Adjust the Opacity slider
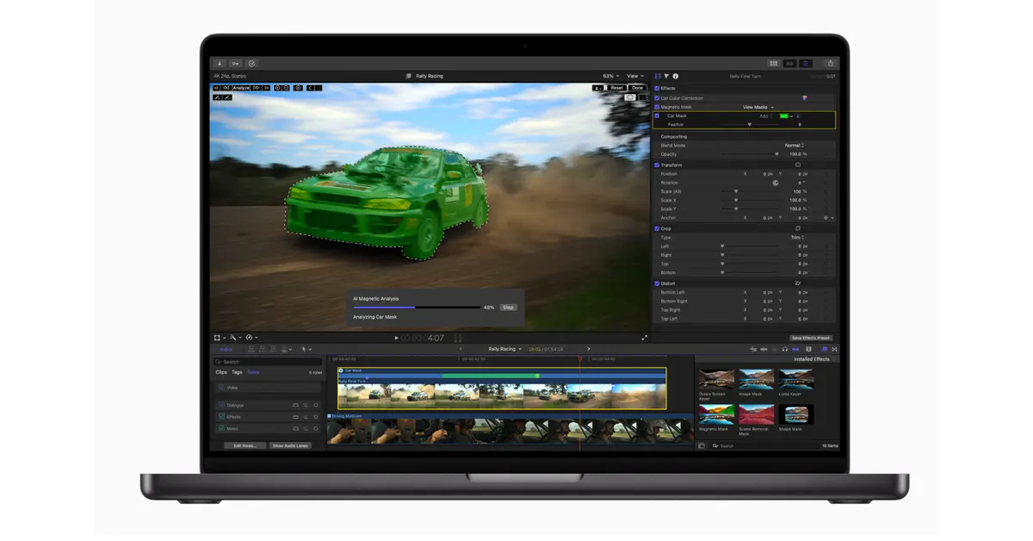Screen dimensions: 1033x541 pos(776,154)
